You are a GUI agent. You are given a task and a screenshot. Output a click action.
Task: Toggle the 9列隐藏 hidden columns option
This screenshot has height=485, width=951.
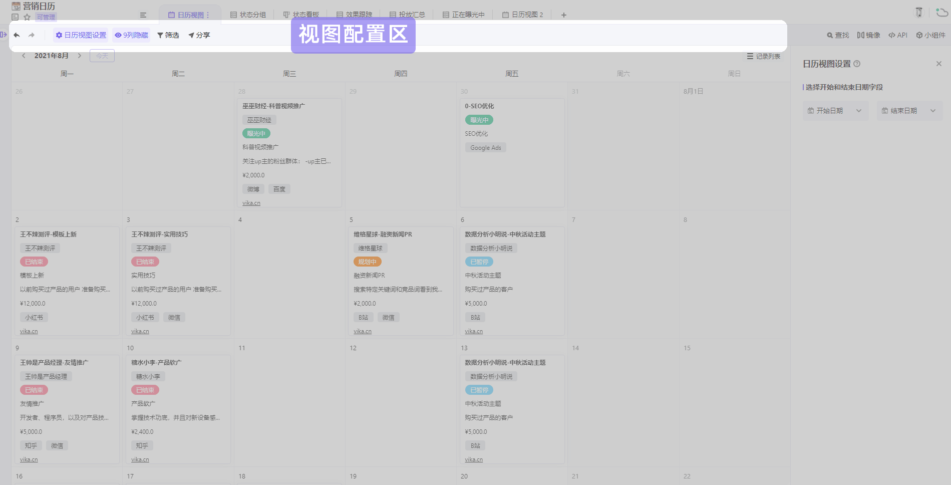[x=131, y=35]
